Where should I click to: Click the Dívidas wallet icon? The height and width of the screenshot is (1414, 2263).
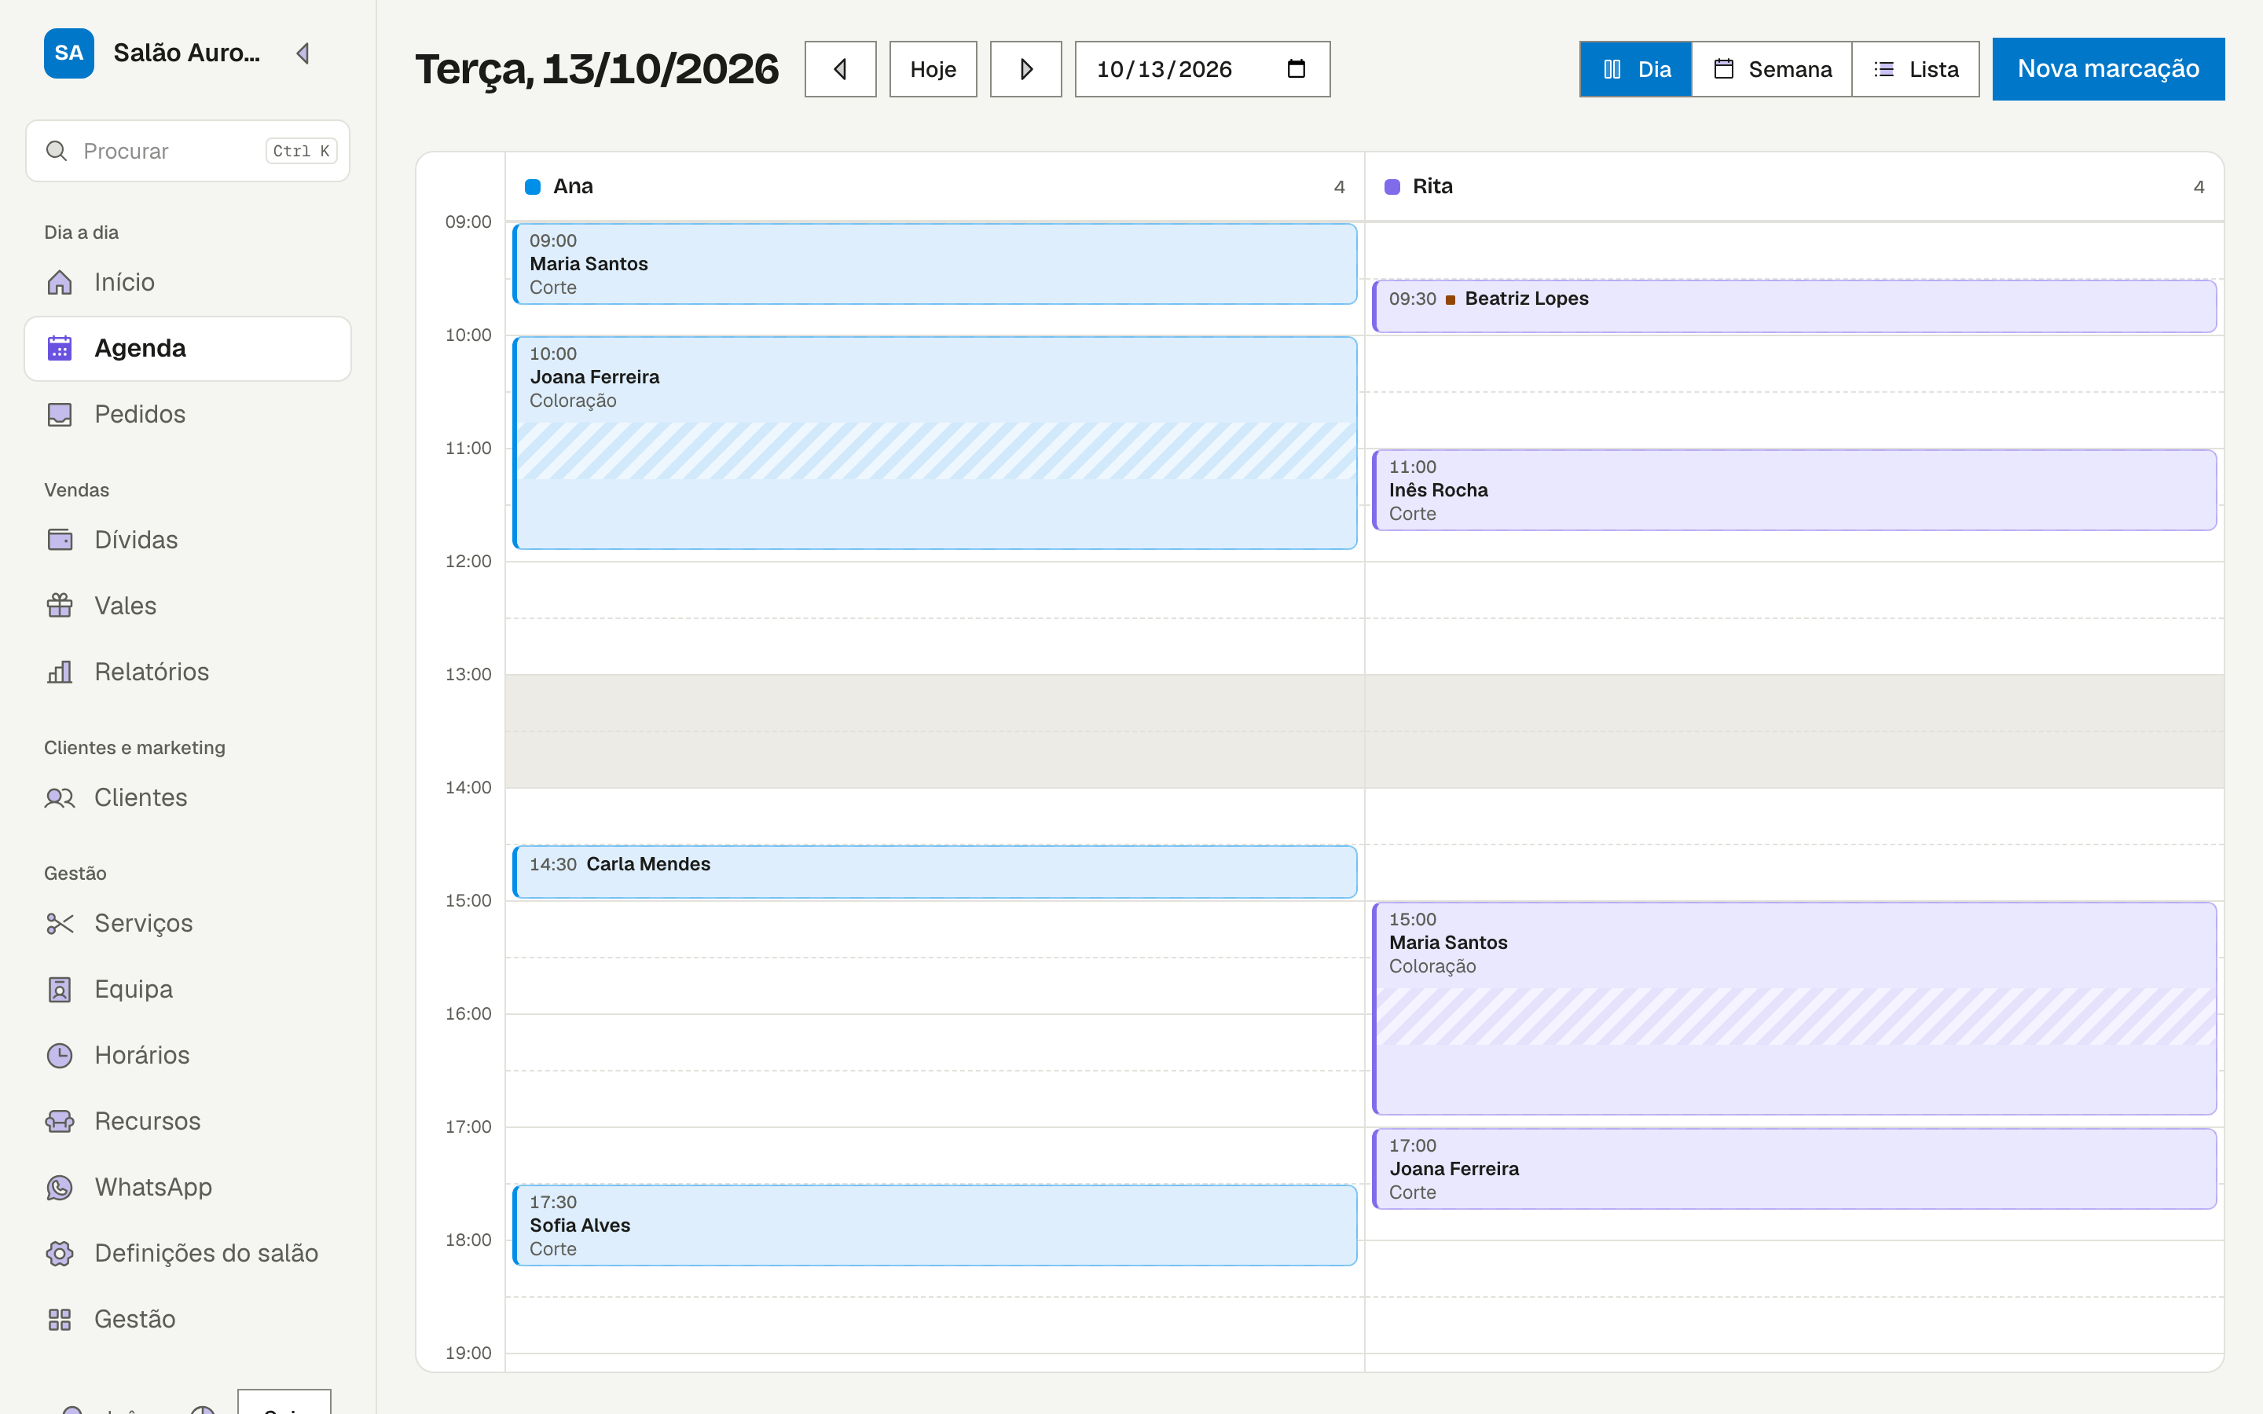pyautogui.click(x=60, y=540)
